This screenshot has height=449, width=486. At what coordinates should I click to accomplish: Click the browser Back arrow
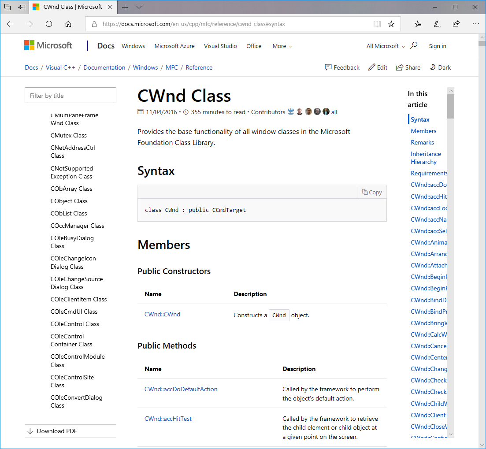[10, 24]
